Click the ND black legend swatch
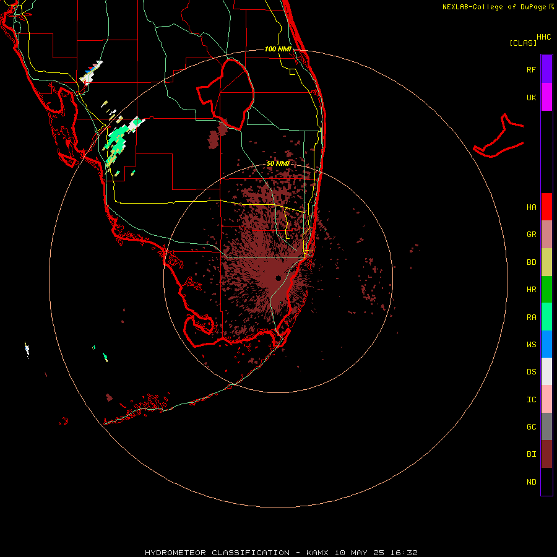The width and height of the screenshot is (557, 557). pos(546,481)
